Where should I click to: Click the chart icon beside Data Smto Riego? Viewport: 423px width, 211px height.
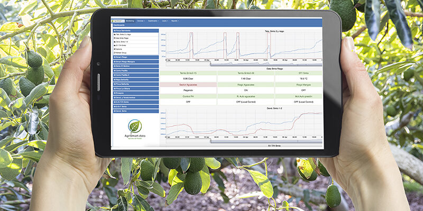click(115, 38)
